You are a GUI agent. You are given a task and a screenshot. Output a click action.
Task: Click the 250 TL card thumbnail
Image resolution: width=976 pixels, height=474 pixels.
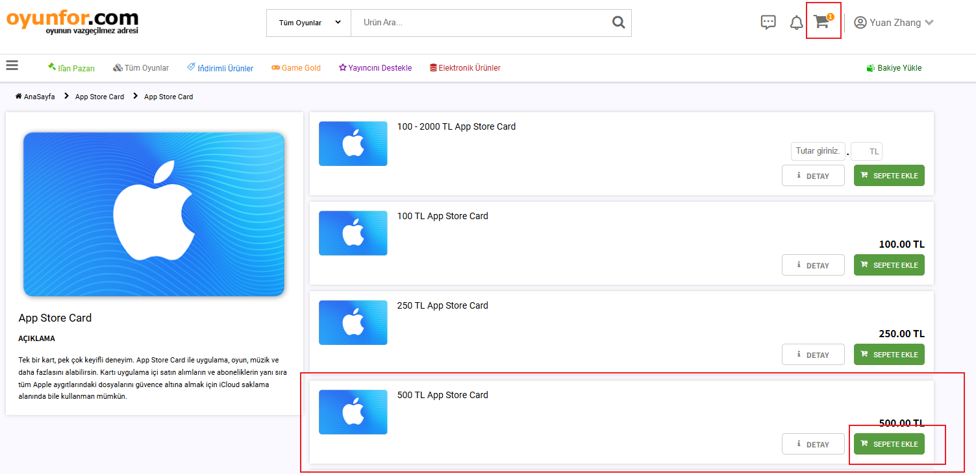(353, 322)
